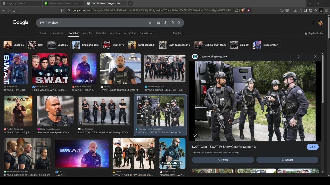Save the image with 'Kaydet' button
Image resolution: width=330 pixels, height=185 pixels.
tap(287, 160)
